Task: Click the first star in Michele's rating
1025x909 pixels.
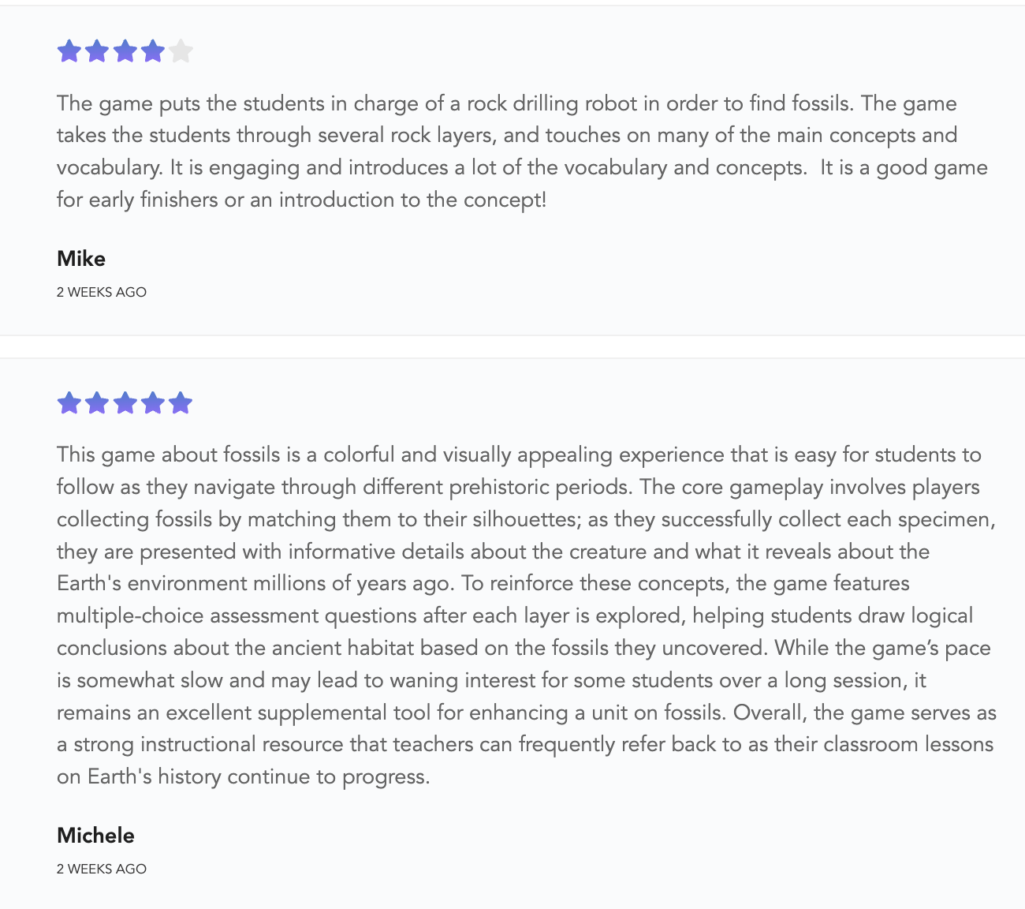Action: 69,402
